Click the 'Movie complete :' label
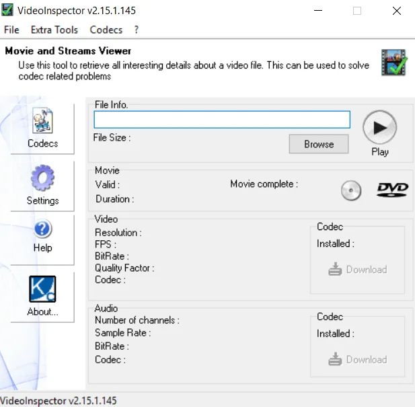 pos(264,184)
